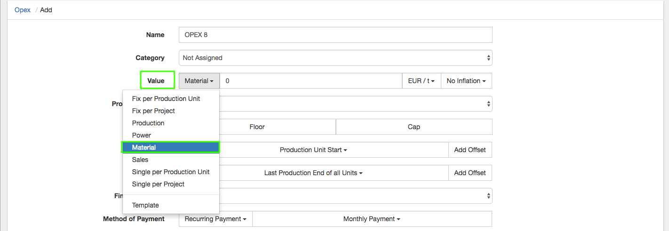This screenshot has width=669, height=231.
Task: Choose Production from the menu
Action: tap(148, 123)
